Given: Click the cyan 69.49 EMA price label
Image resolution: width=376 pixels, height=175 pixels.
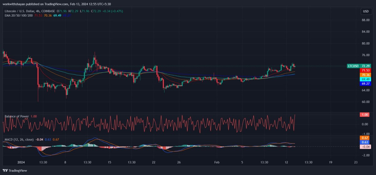Looking at the screenshot, I should pyautogui.click(x=365, y=80).
